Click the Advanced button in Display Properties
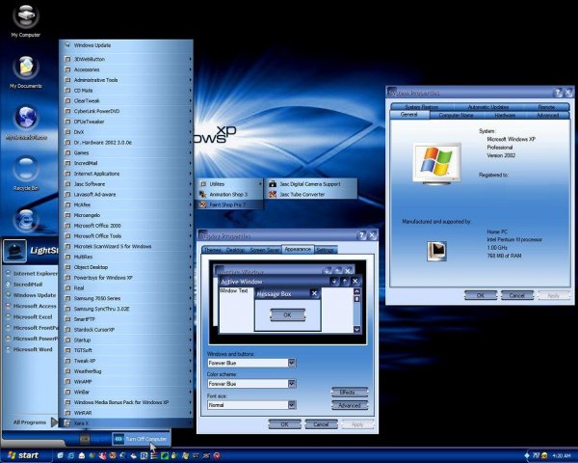Viewport: 578px width, 463px height. (x=350, y=405)
